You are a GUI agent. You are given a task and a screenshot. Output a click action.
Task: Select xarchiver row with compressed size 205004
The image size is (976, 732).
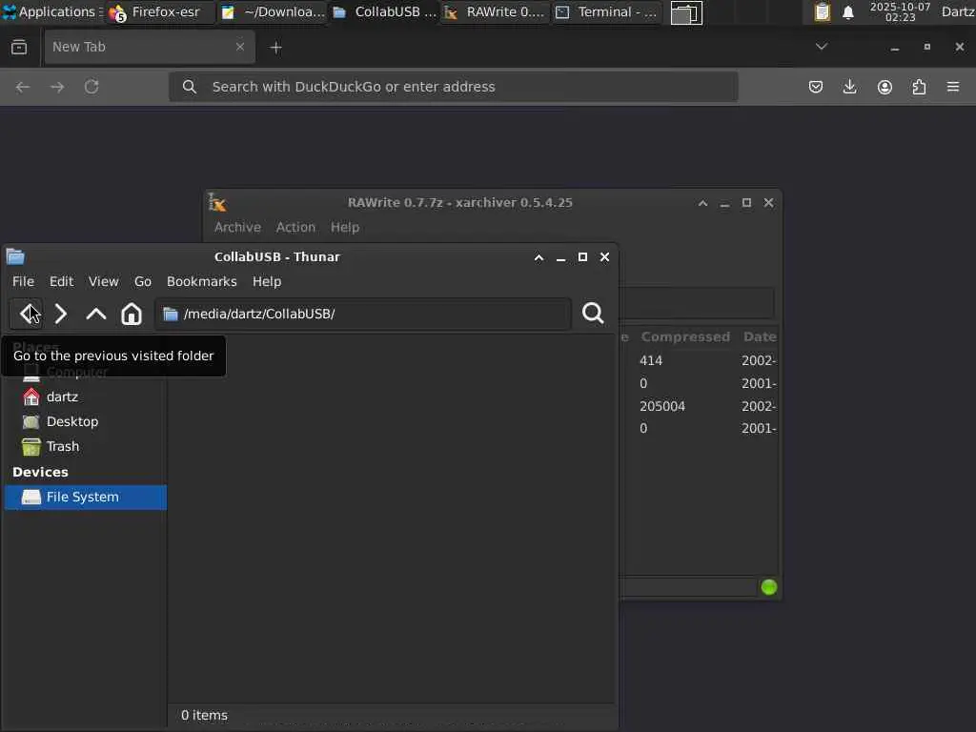[x=699, y=406]
